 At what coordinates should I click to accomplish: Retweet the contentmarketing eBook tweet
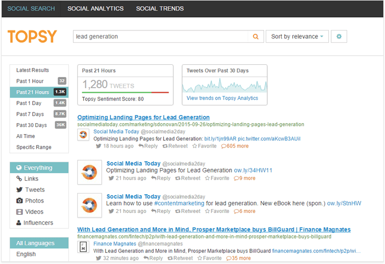click(188, 211)
